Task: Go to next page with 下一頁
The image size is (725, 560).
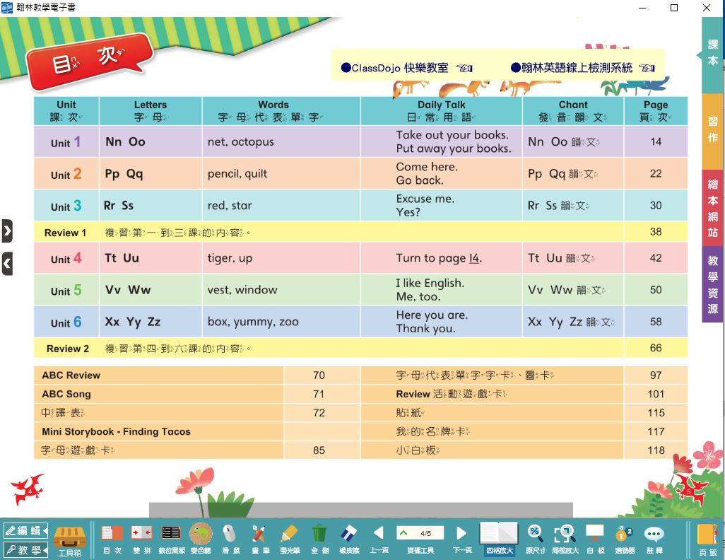Action: tap(462, 539)
